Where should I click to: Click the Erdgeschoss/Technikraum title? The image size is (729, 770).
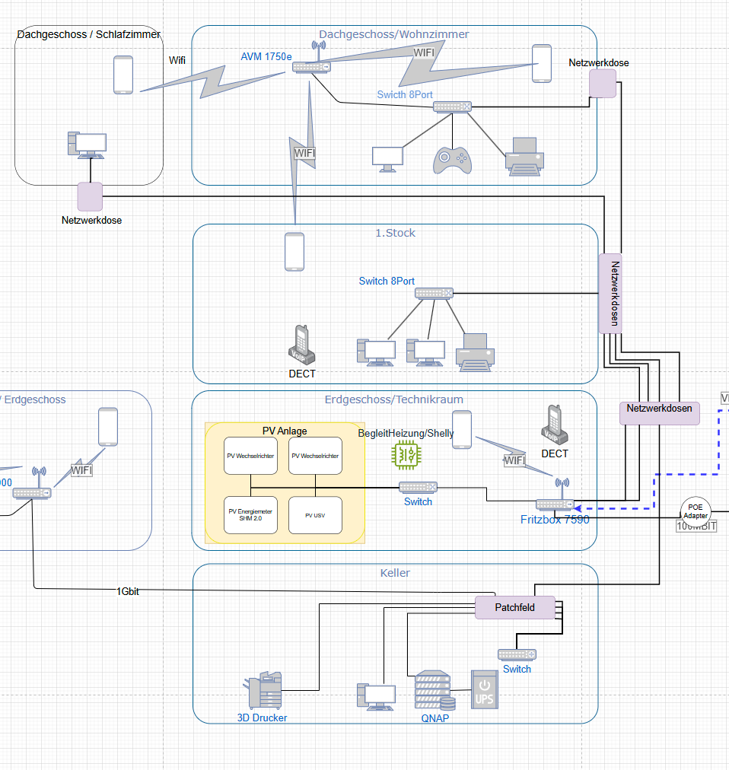(x=394, y=399)
